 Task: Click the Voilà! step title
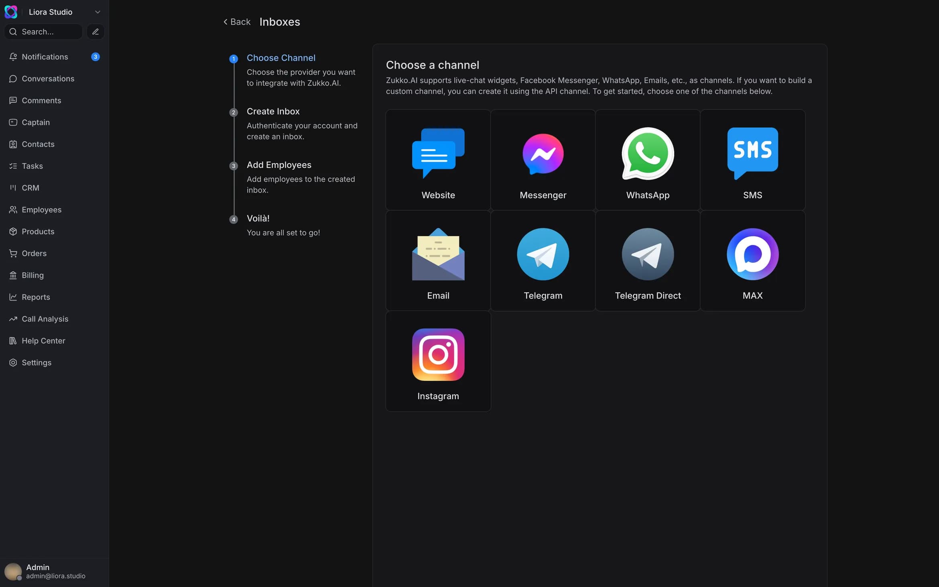pyautogui.click(x=258, y=218)
